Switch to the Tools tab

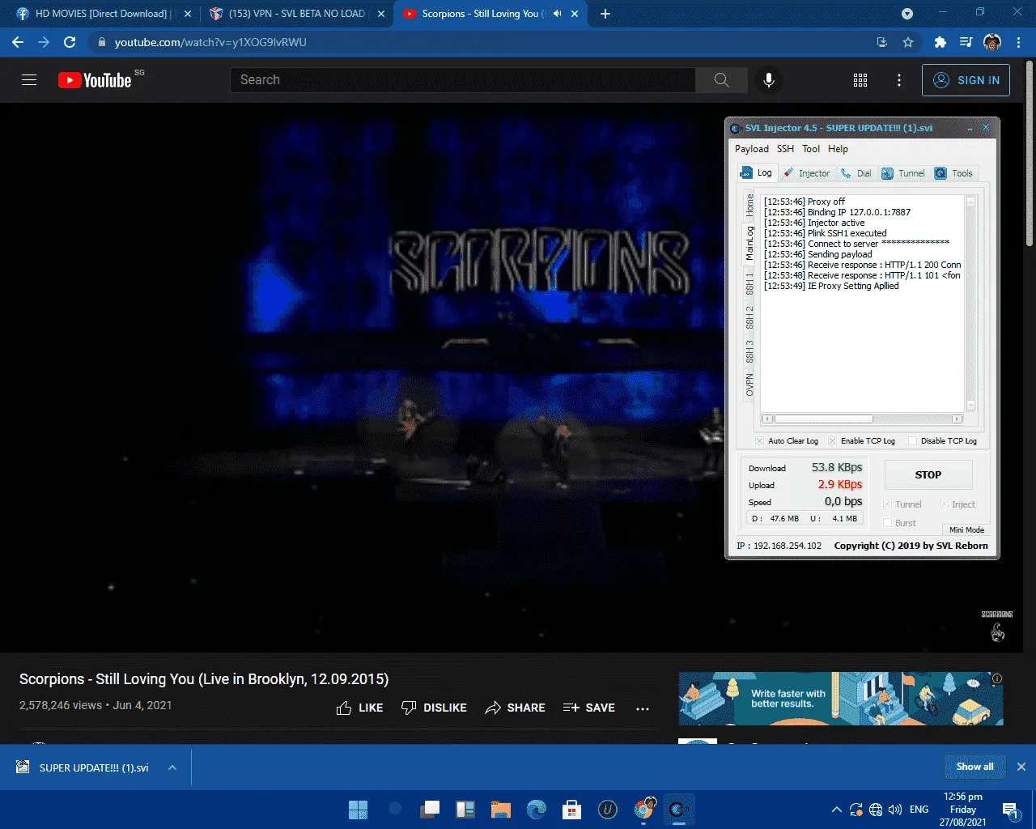tap(954, 173)
